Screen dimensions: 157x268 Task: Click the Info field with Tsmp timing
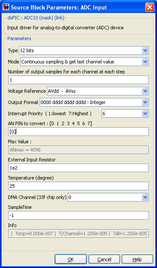pos(78,233)
